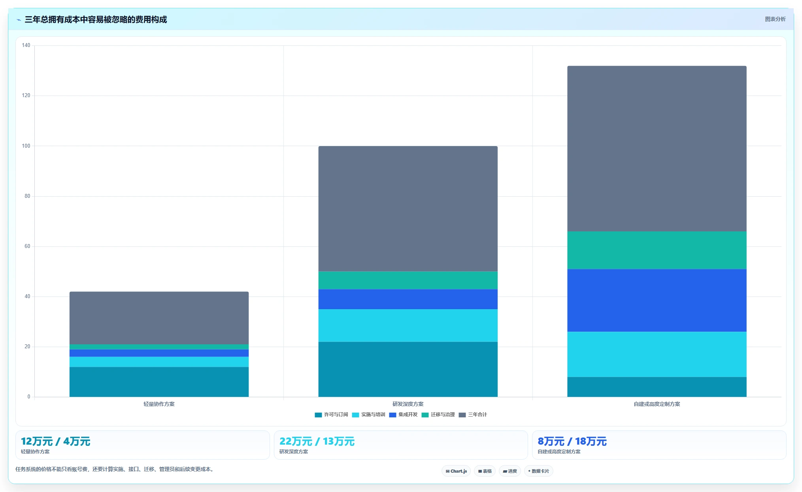Click the y-axis value 100
This screenshot has width=802, height=492.
coord(26,146)
